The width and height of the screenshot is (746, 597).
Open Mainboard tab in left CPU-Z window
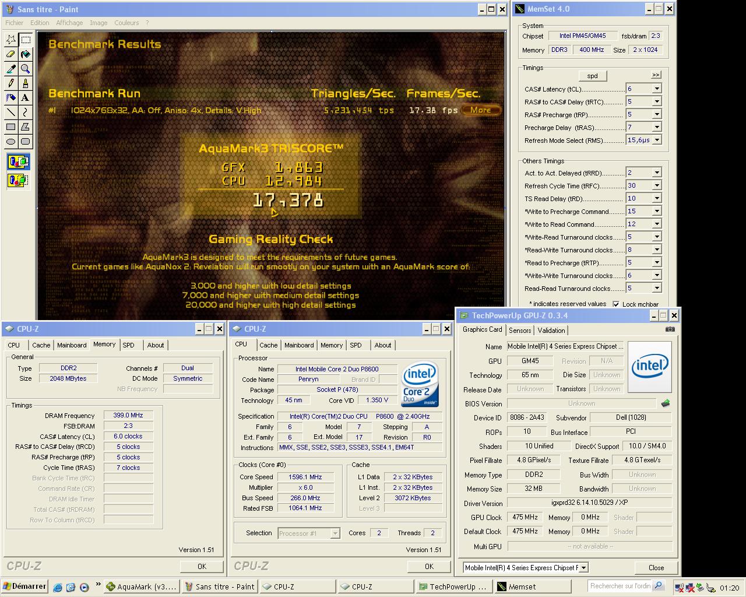tap(72, 345)
